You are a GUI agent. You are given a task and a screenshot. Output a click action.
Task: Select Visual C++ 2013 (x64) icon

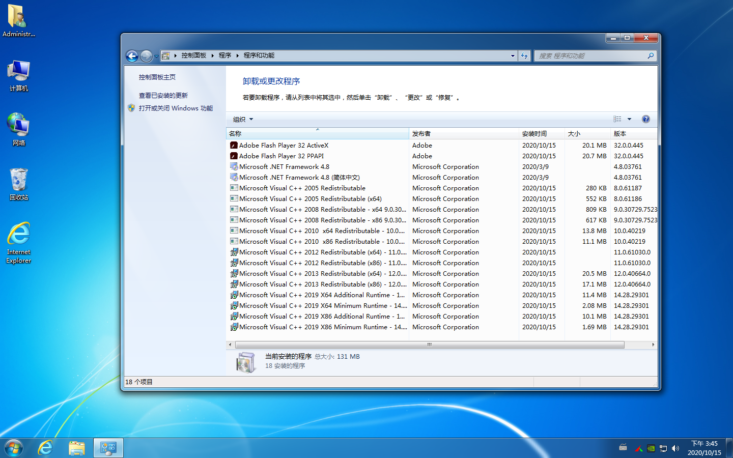coord(234,274)
